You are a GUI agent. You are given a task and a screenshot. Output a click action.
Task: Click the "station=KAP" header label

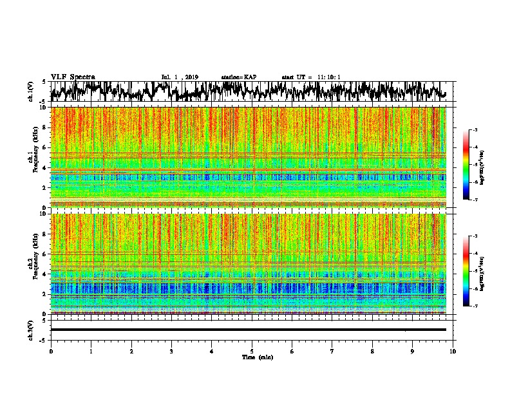point(239,77)
